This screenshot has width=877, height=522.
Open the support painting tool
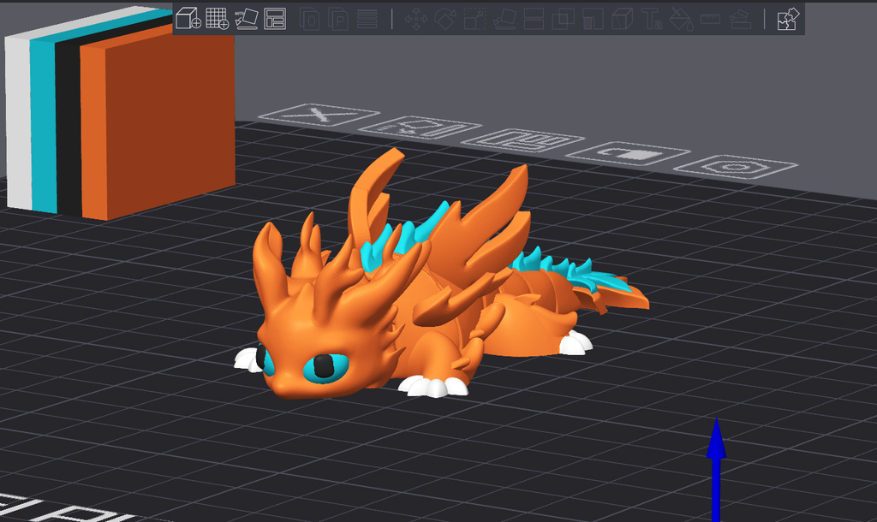[741, 19]
